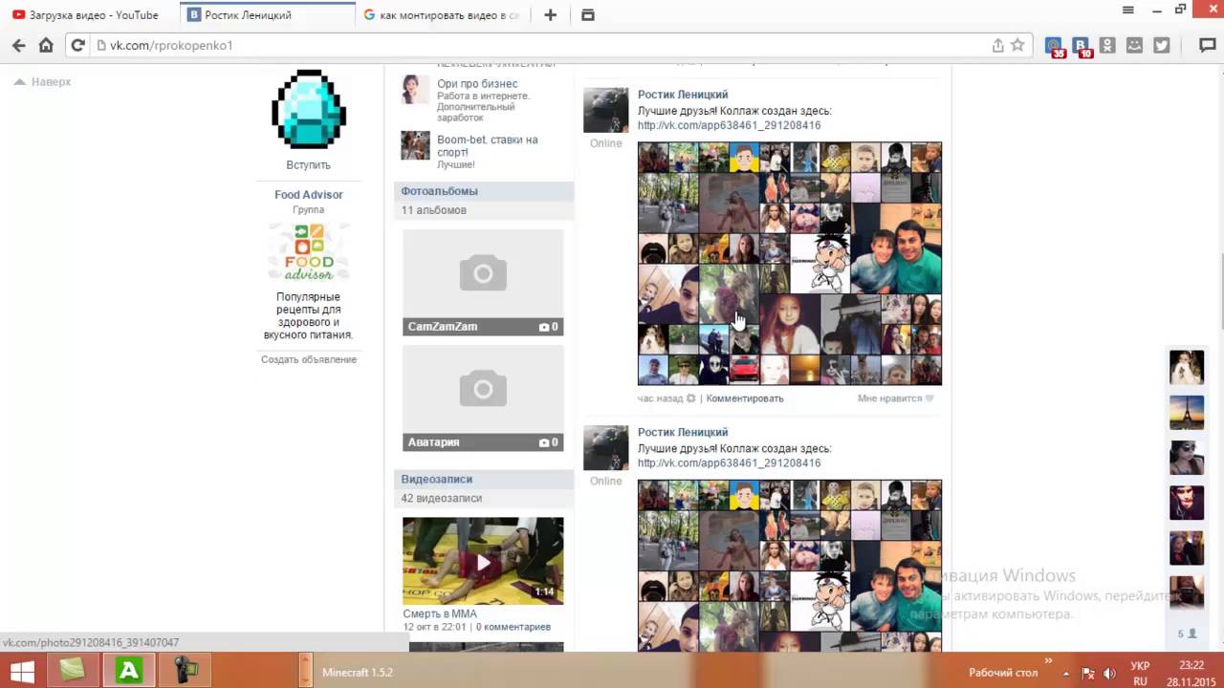Open the first post's vk.com/app638461 link
The height and width of the screenshot is (688, 1224).
729,125
